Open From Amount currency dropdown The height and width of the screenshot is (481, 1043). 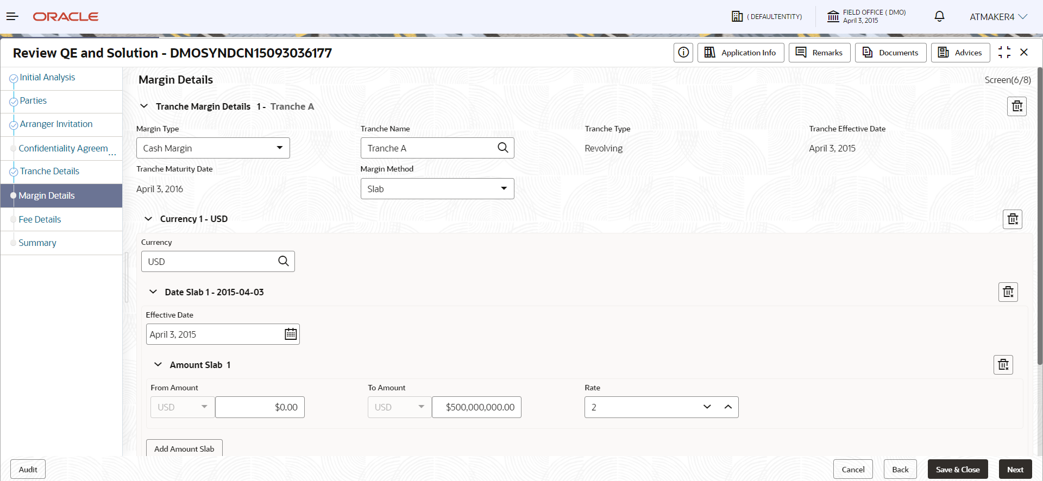coord(183,407)
